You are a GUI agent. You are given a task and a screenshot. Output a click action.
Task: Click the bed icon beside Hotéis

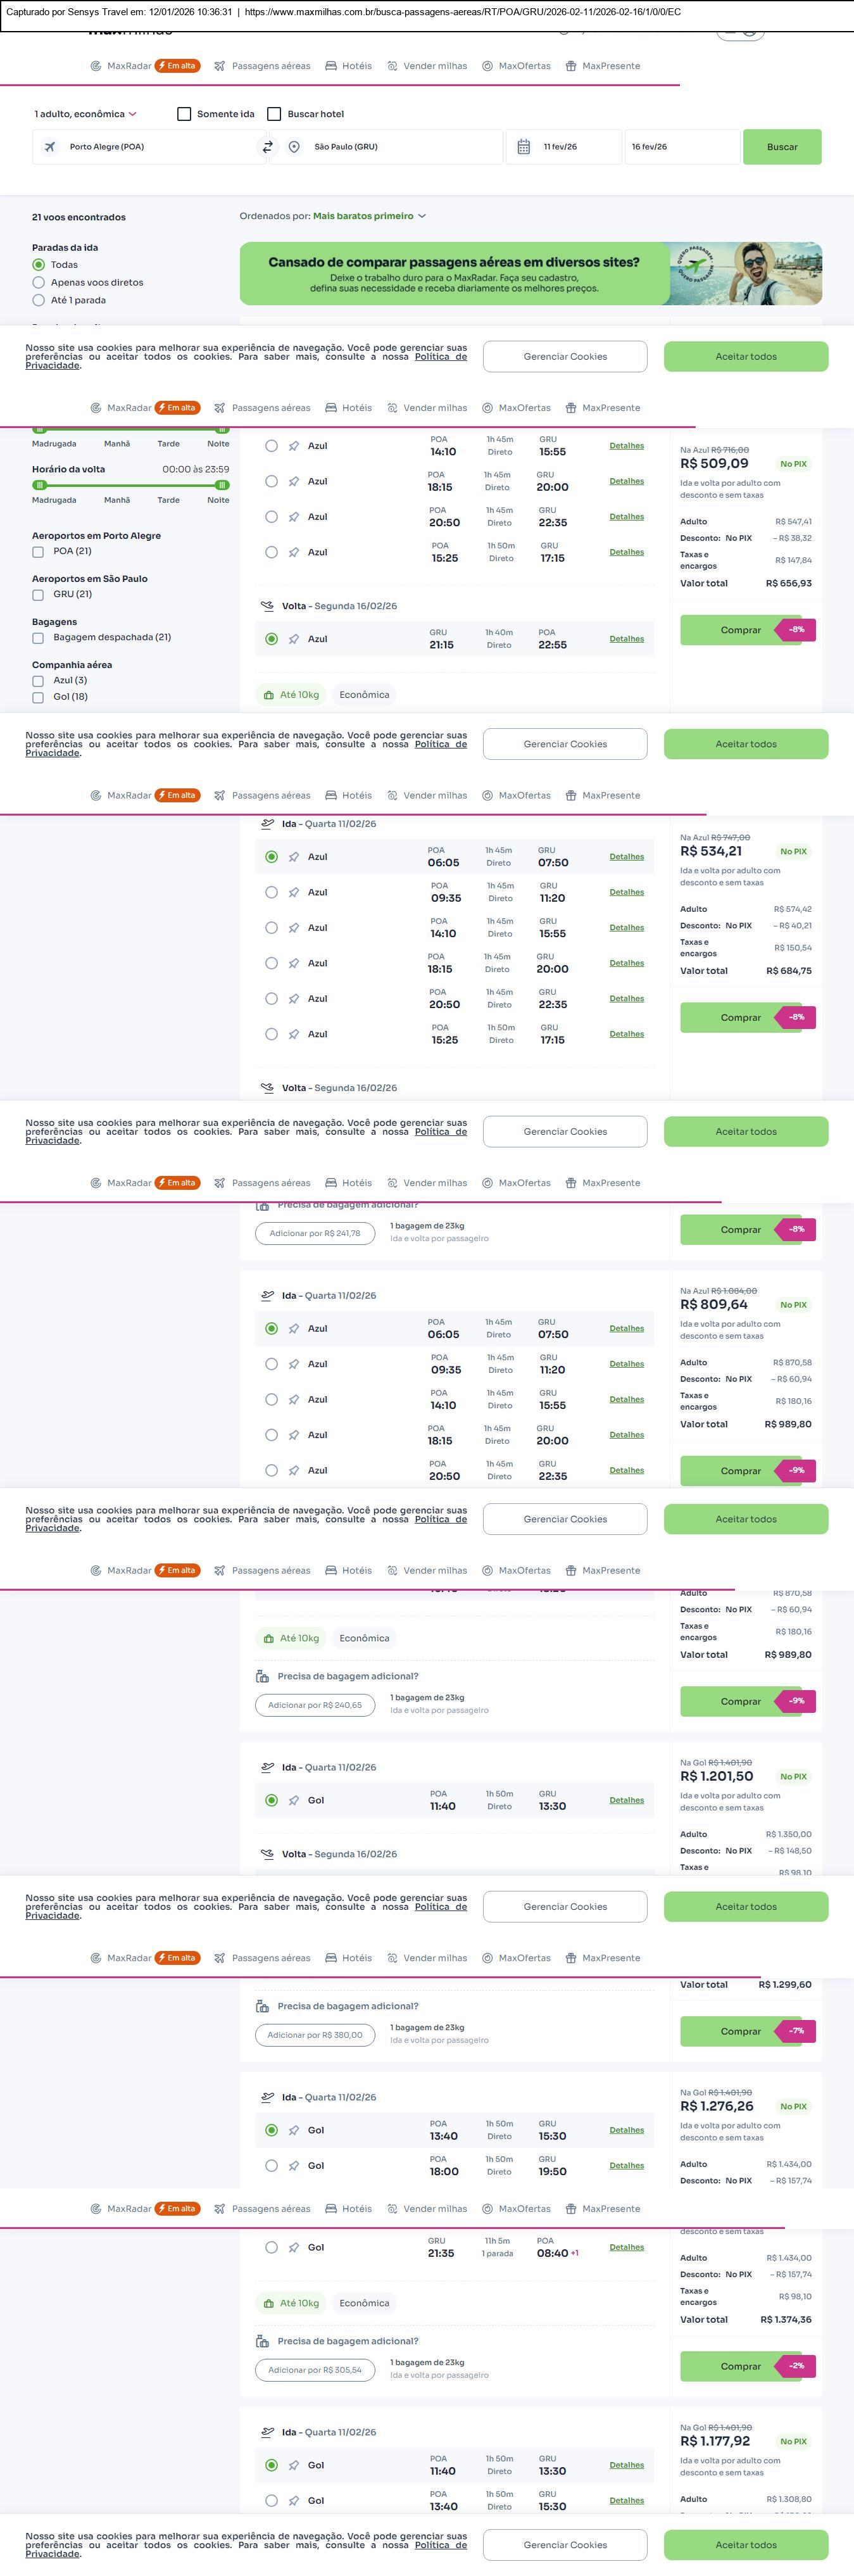(x=331, y=66)
